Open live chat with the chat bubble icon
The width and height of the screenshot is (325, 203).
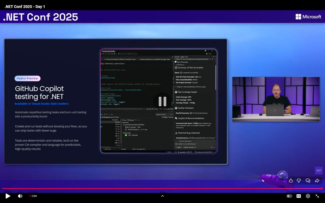tap(308, 180)
